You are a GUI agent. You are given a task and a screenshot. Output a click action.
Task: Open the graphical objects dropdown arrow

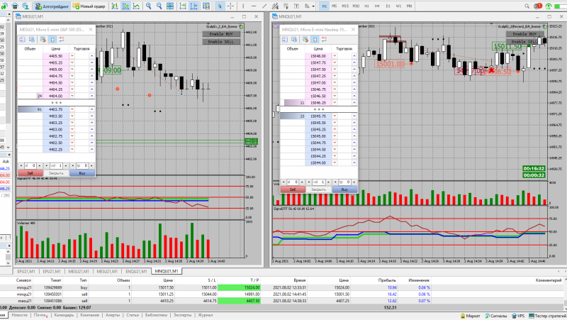pyautogui.click(x=313, y=6)
